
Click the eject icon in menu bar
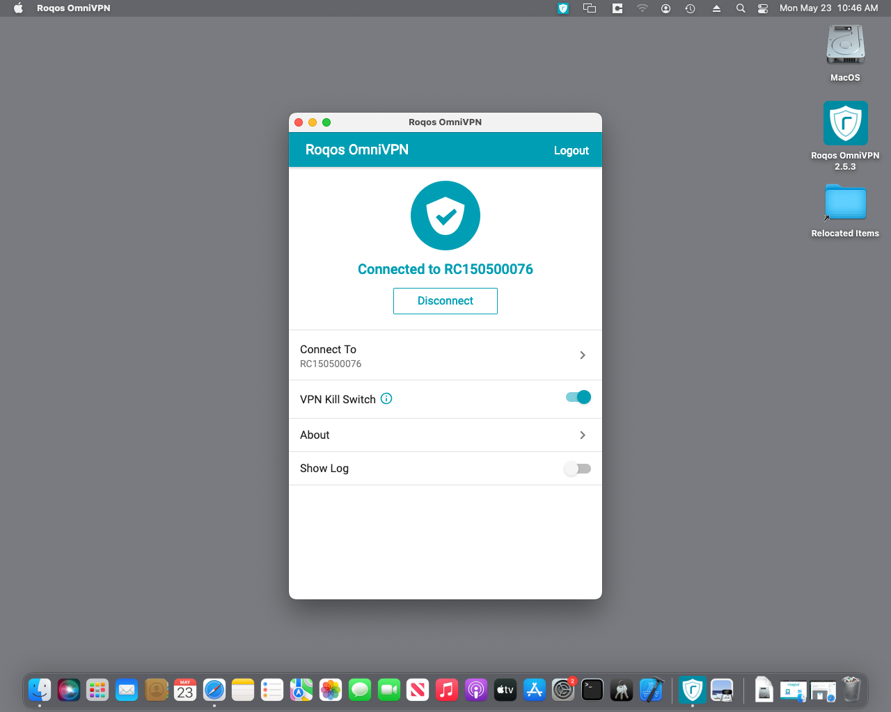point(716,8)
